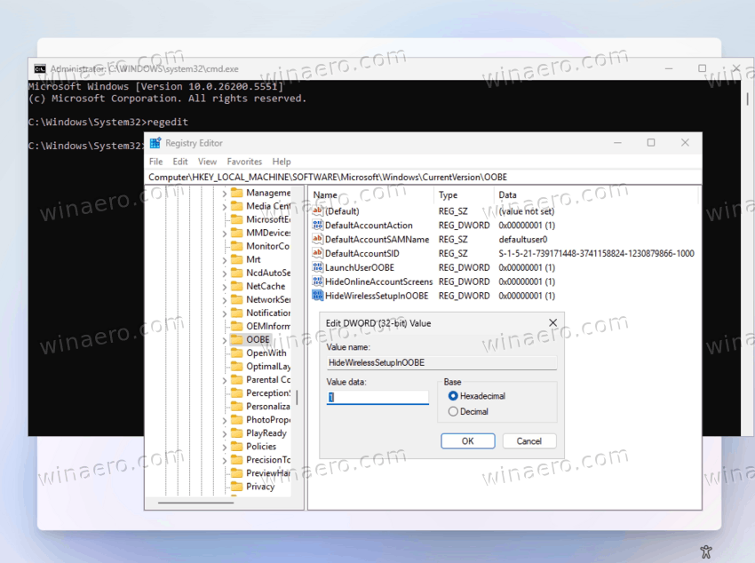This screenshot has width=755, height=563.
Task: Expand the Media Center tree node
Action: click(x=225, y=206)
